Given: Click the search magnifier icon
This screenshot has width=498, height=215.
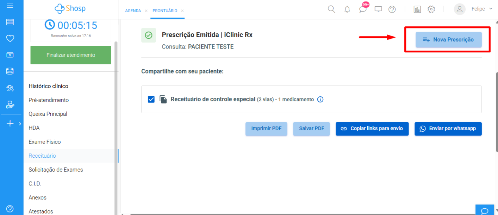Looking at the screenshot, I should pyautogui.click(x=331, y=9).
